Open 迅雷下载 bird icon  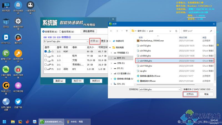pos(18,103)
